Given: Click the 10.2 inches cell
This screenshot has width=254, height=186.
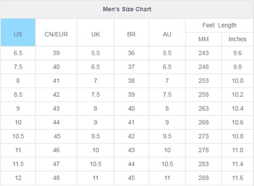Looking at the screenshot, I should point(237,95).
